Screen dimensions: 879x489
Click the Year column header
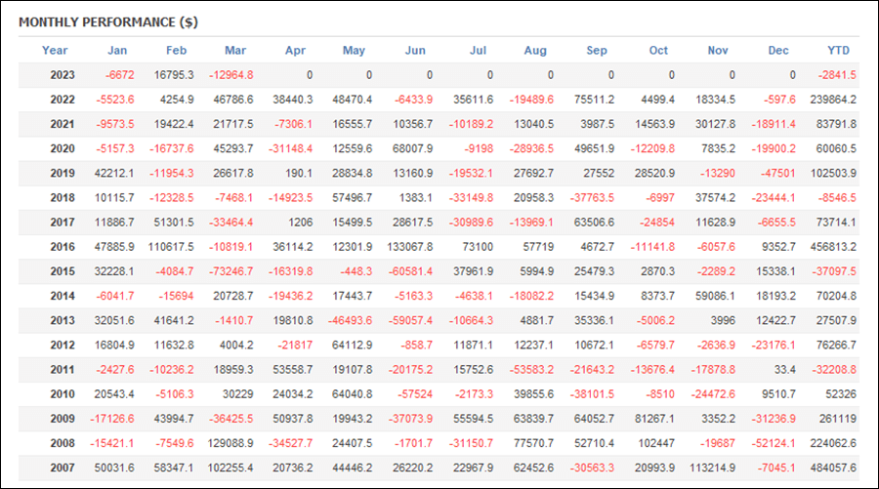coord(55,51)
